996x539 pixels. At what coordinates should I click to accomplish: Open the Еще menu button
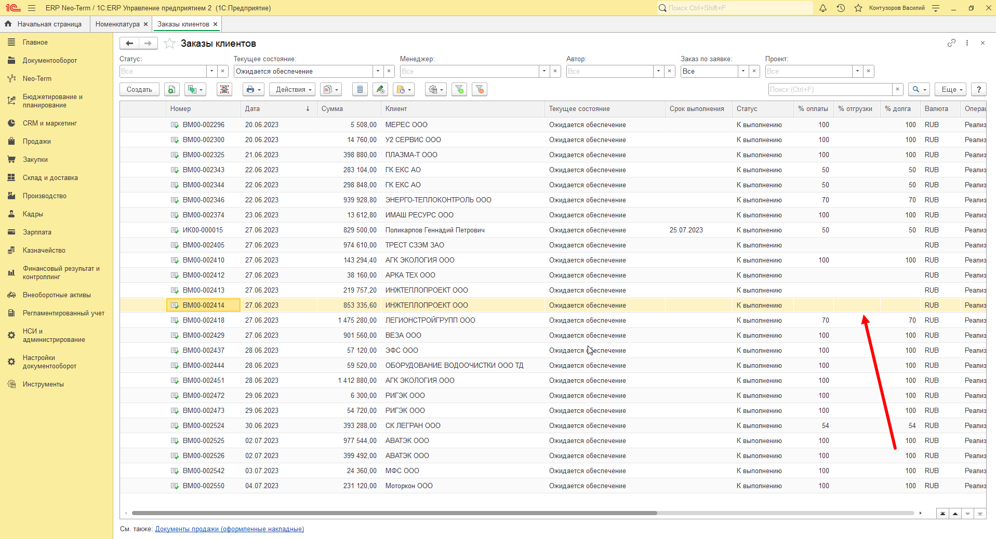coord(952,89)
